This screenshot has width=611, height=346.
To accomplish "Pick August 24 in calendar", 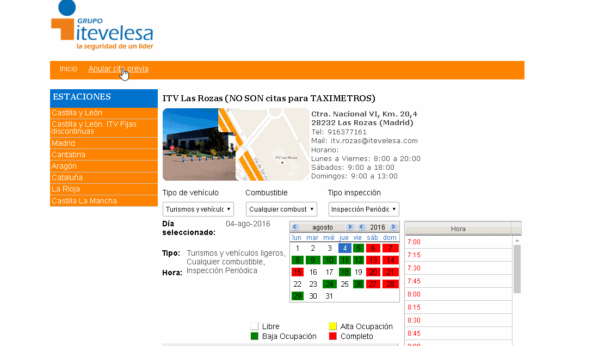I will tap(330, 285).
